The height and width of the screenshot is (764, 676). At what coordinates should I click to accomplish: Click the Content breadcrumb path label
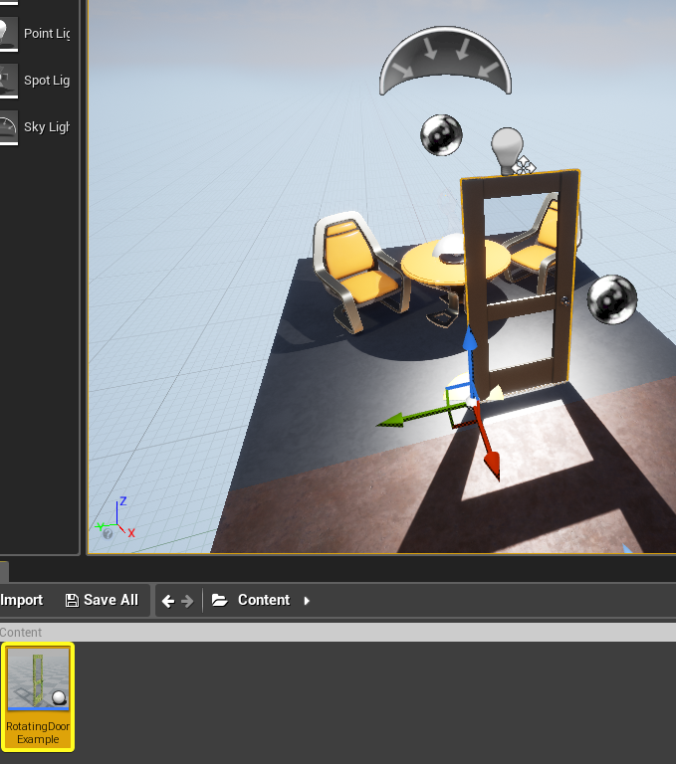click(x=264, y=601)
